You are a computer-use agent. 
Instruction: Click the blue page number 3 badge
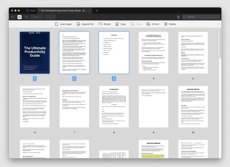(114, 79)
